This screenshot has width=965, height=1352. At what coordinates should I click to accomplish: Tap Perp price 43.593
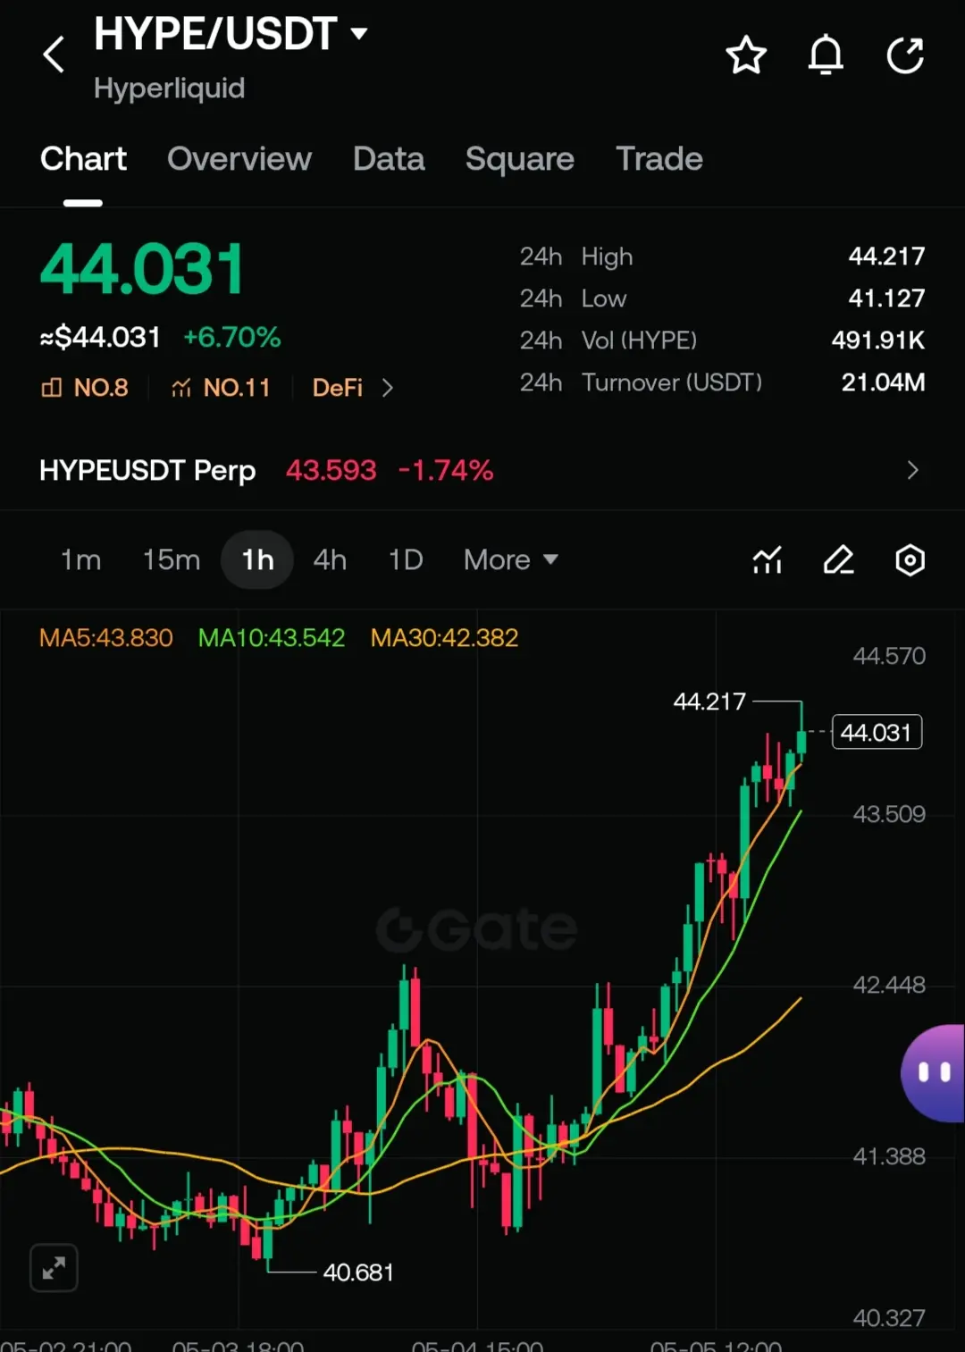(331, 470)
